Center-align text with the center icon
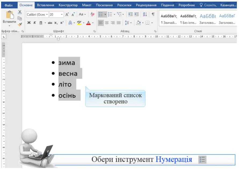239x169 pixels. click(x=107, y=23)
